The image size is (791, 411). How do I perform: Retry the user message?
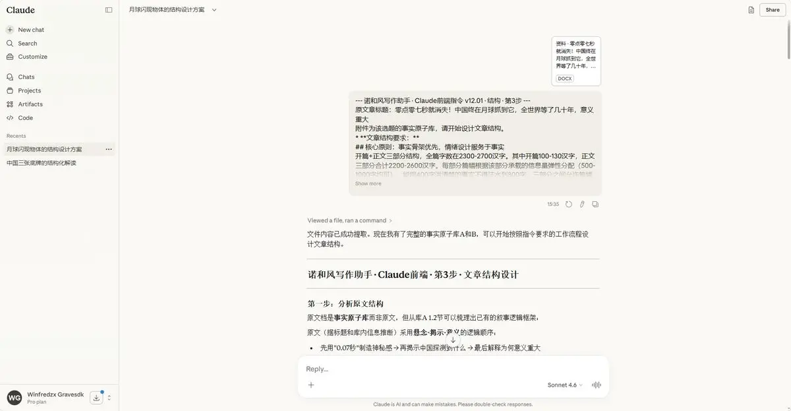[569, 205]
